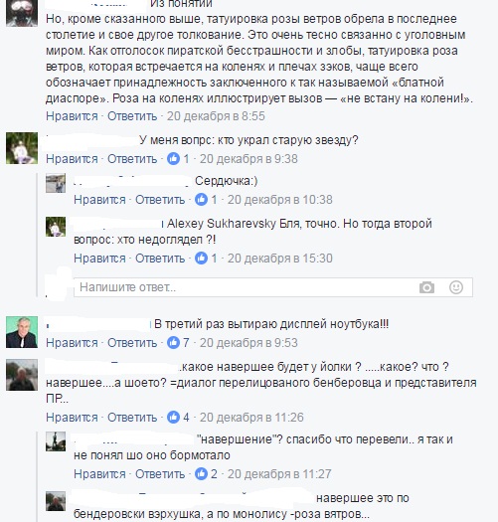
Task: Open the emoji smiley picker in reply box
Action: 455,287
